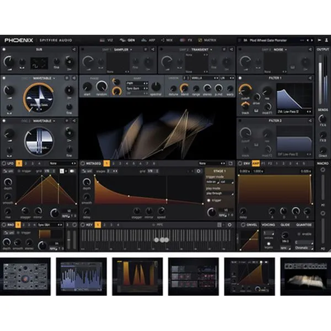331x331 pixels.
Task: Click the OSC 1 wavetable display dial
Action: click(39, 98)
